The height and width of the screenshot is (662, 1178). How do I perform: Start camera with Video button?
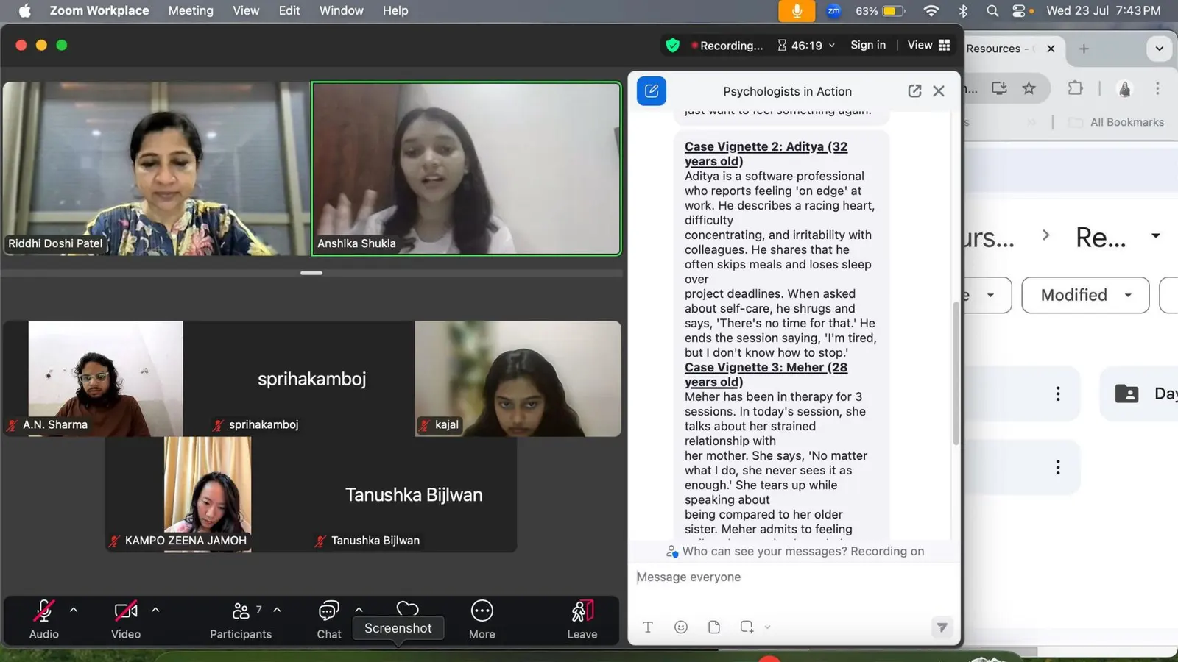pos(126,620)
